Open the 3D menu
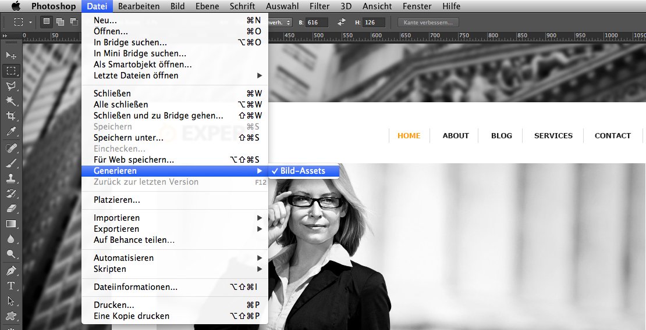 (346, 6)
